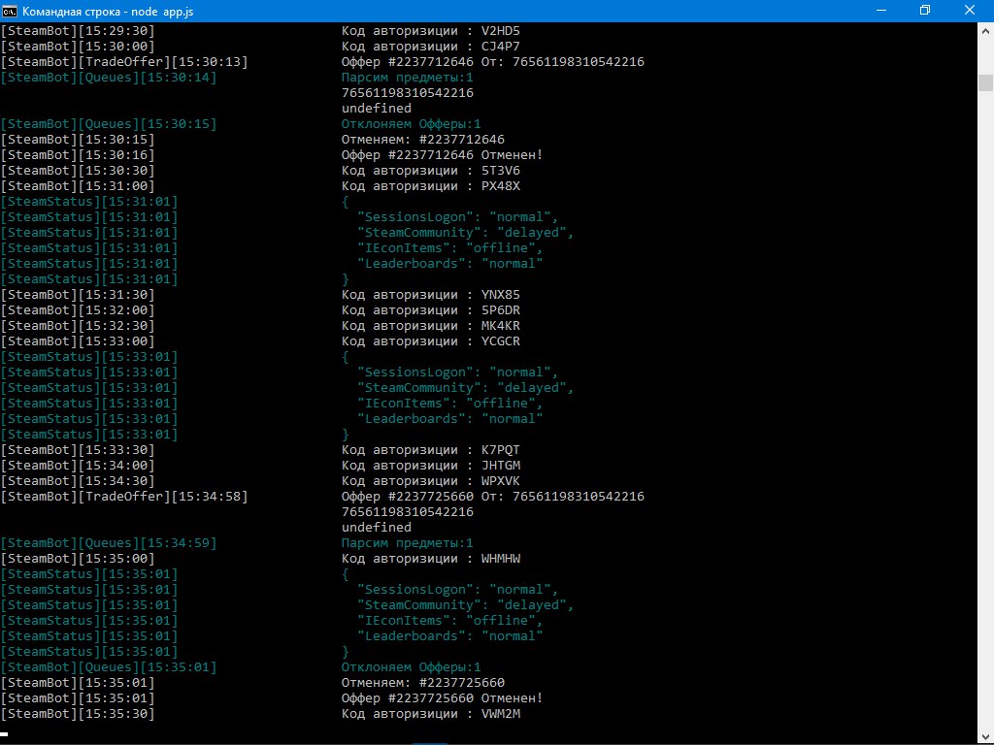Open the Command Prompt system menu icon
This screenshot has height=745, width=994.
(x=11, y=11)
